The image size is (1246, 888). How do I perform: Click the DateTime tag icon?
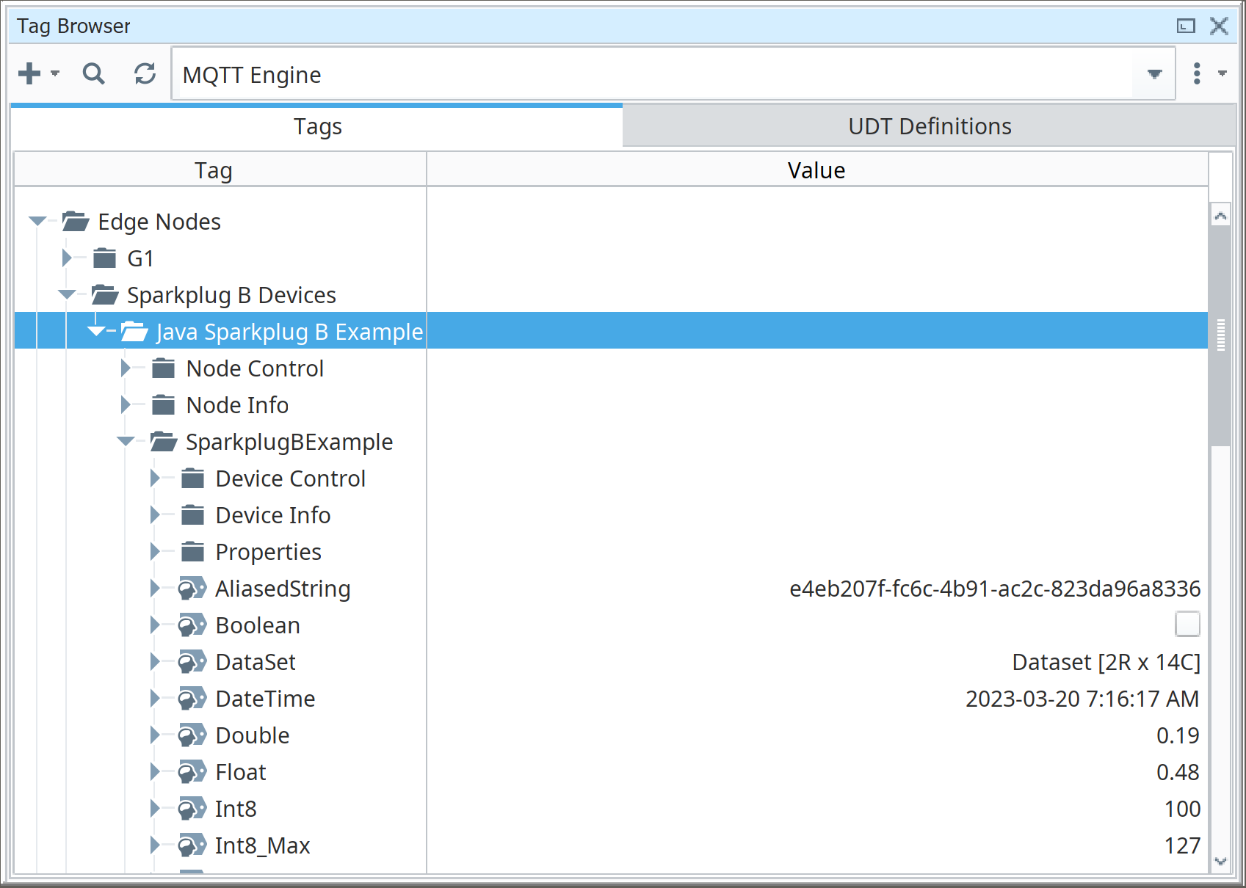(192, 699)
